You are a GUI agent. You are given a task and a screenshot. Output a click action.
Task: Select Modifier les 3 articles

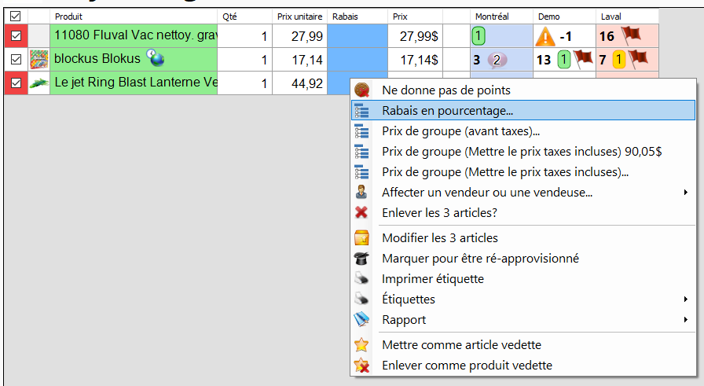pos(523,237)
